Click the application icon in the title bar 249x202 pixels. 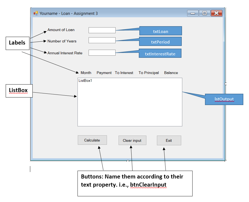click(x=35, y=13)
